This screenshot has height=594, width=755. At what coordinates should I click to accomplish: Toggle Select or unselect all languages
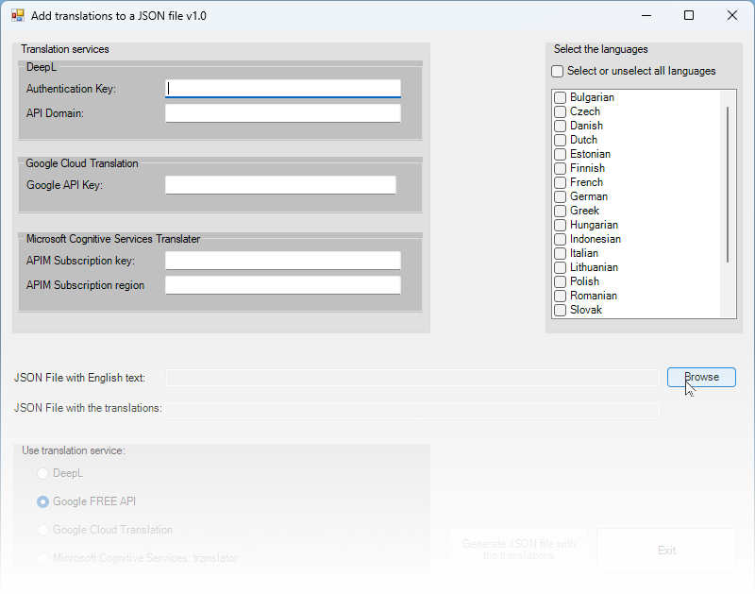(x=558, y=72)
